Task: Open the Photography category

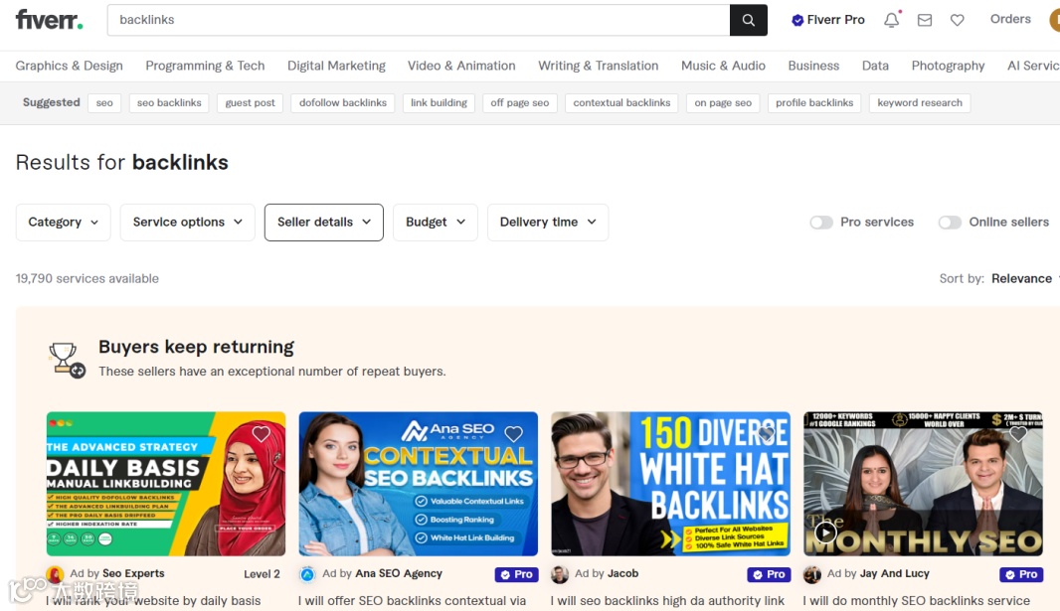Action: (948, 66)
